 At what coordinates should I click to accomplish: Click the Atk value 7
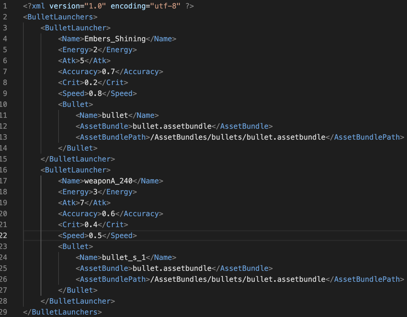(82, 203)
